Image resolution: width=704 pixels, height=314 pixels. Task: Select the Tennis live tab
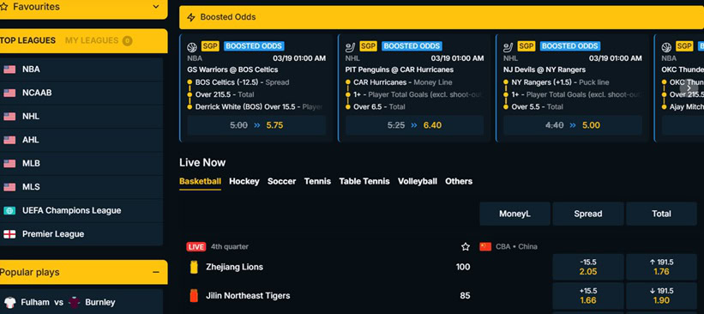tap(317, 182)
